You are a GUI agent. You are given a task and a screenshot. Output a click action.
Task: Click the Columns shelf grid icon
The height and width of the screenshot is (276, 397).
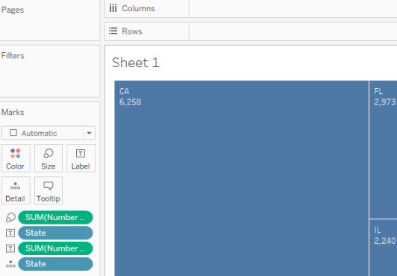tap(113, 8)
